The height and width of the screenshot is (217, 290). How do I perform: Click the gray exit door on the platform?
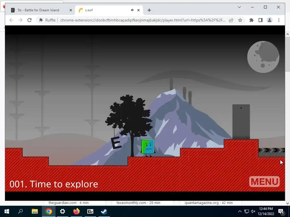(241, 122)
